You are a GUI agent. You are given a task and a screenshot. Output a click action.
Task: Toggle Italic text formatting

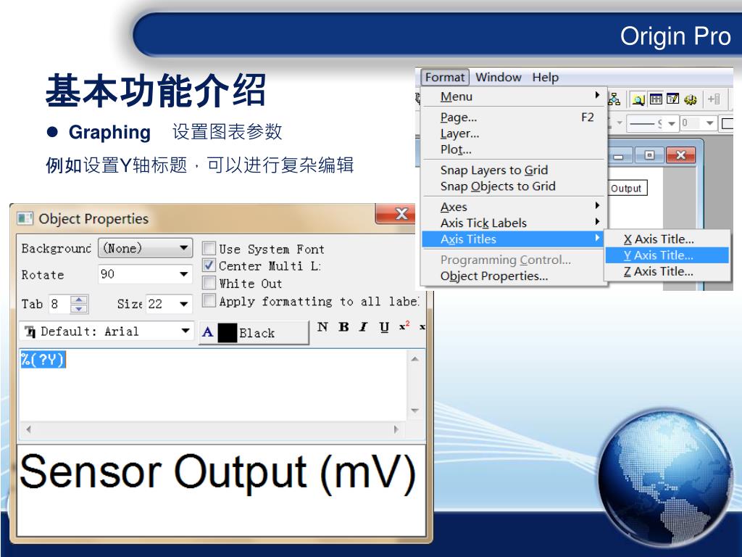pos(364,327)
